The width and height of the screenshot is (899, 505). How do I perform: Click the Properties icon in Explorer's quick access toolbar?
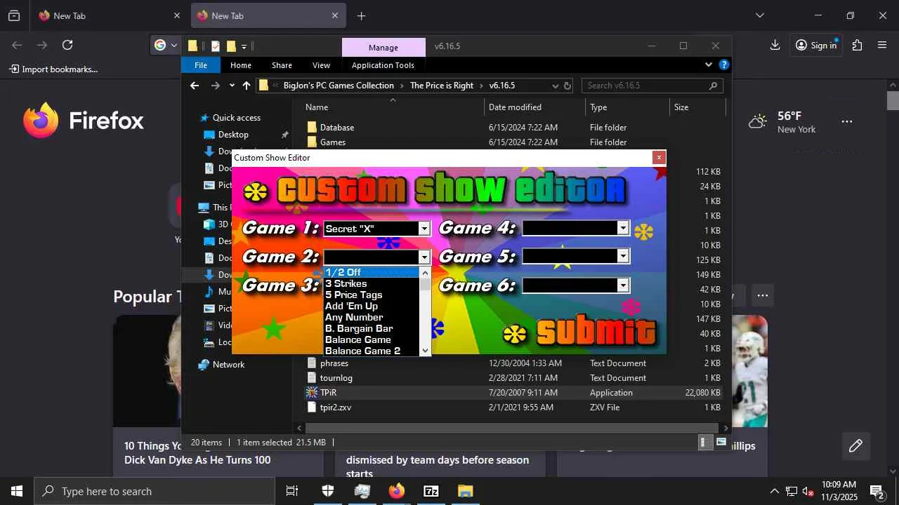click(x=216, y=46)
